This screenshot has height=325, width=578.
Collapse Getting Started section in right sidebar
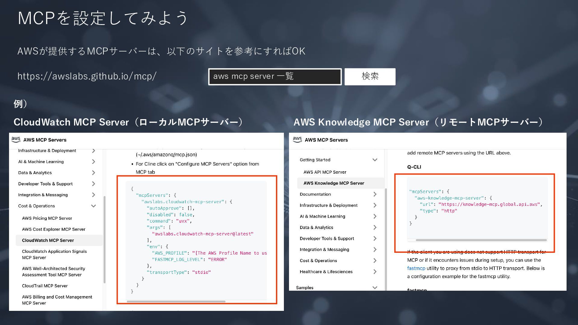[x=375, y=160]
